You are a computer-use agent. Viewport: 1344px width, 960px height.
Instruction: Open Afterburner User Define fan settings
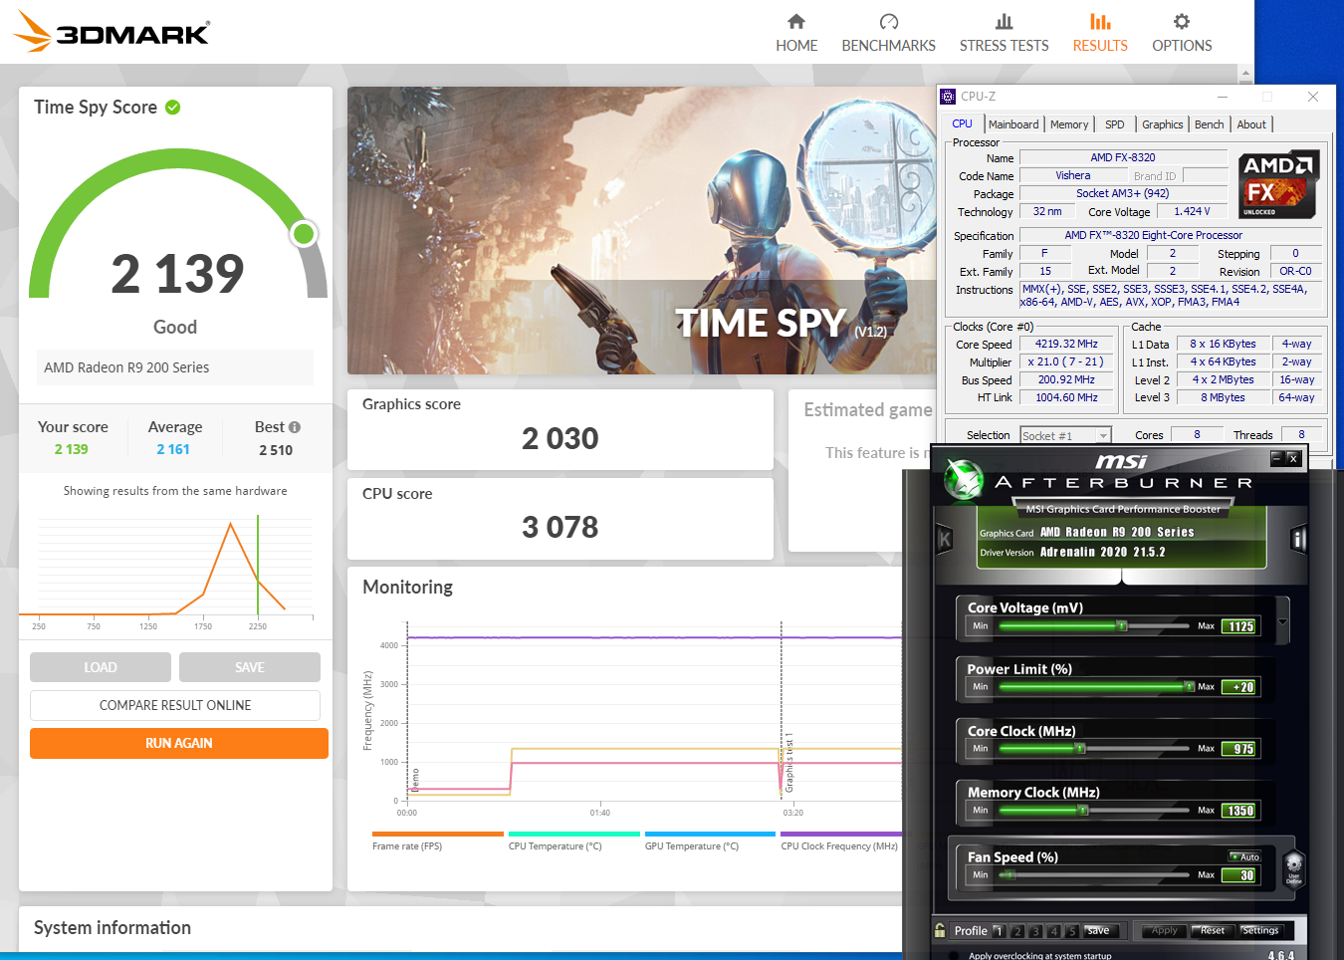1293,868
